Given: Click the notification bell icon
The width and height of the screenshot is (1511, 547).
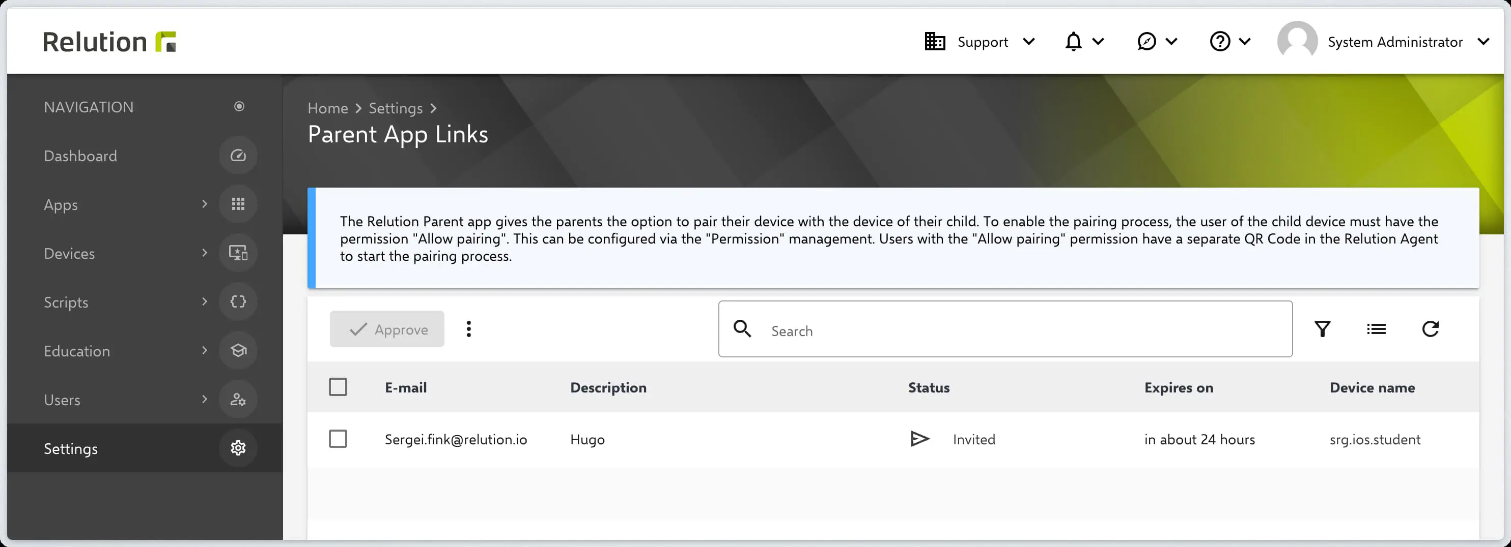Looking at the screenshot, I should 1073,42.
